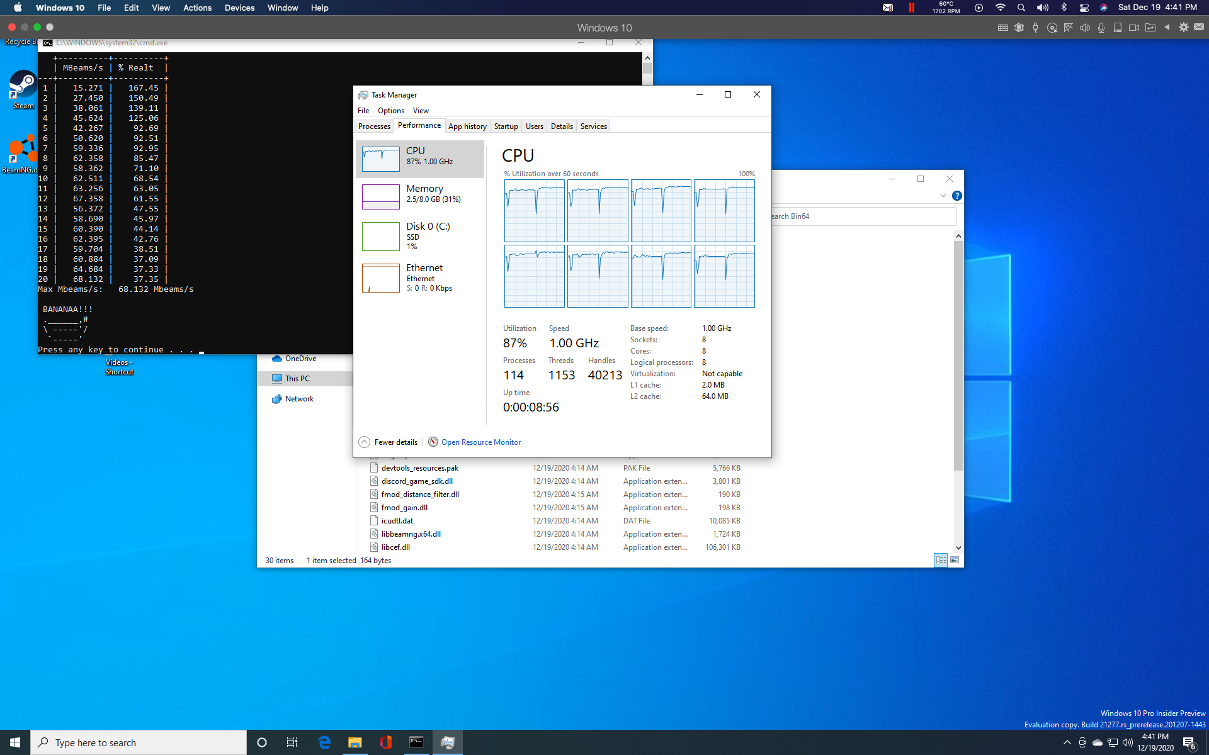Select the Ethernet performance item
This screenshot has width=1209, height=755.
pos(420,277)
